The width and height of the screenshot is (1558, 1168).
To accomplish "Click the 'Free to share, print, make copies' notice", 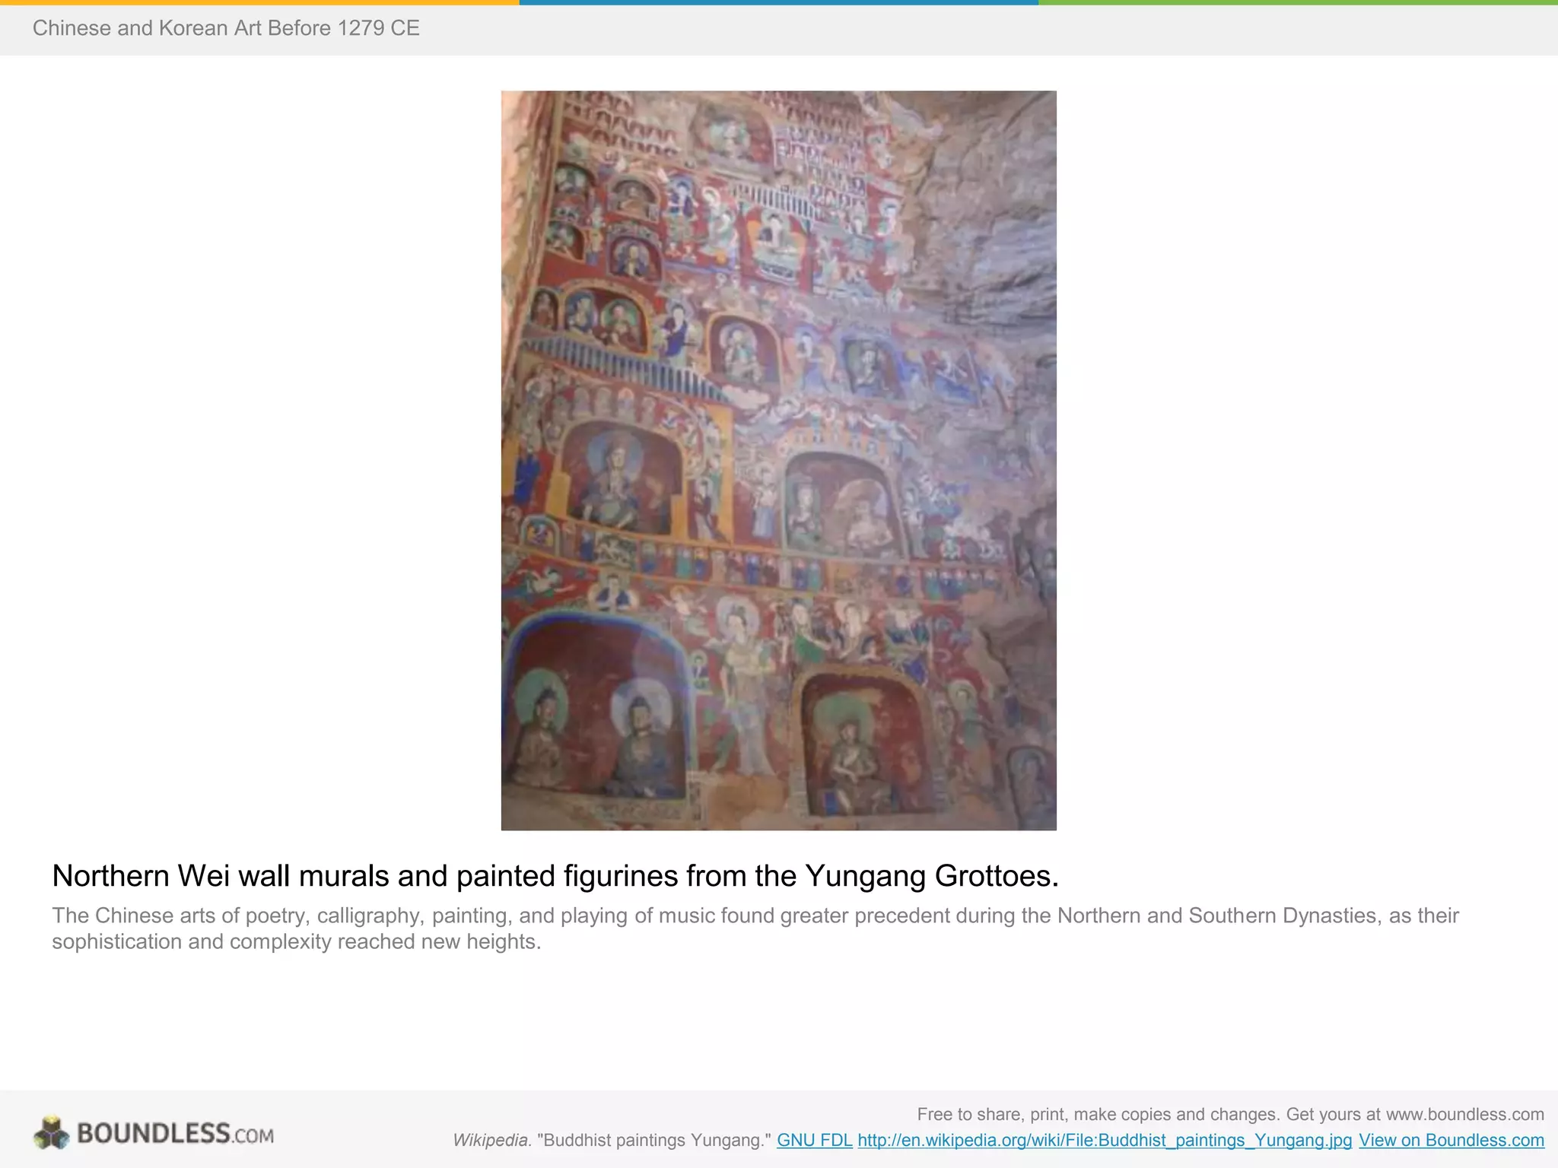I will click(x=1230, y=1114).
